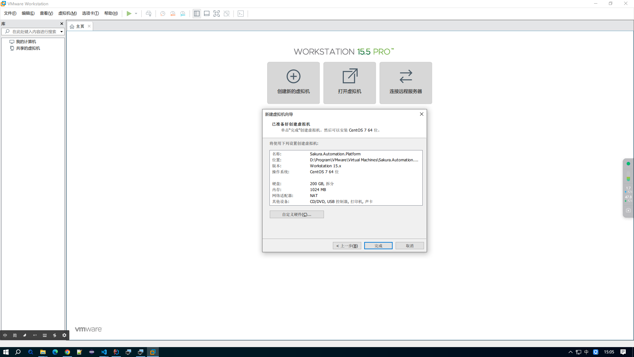The width and height of the screenshot is (634, 357).
Task: Open 查看(V) menu
Action: (46, 13)
